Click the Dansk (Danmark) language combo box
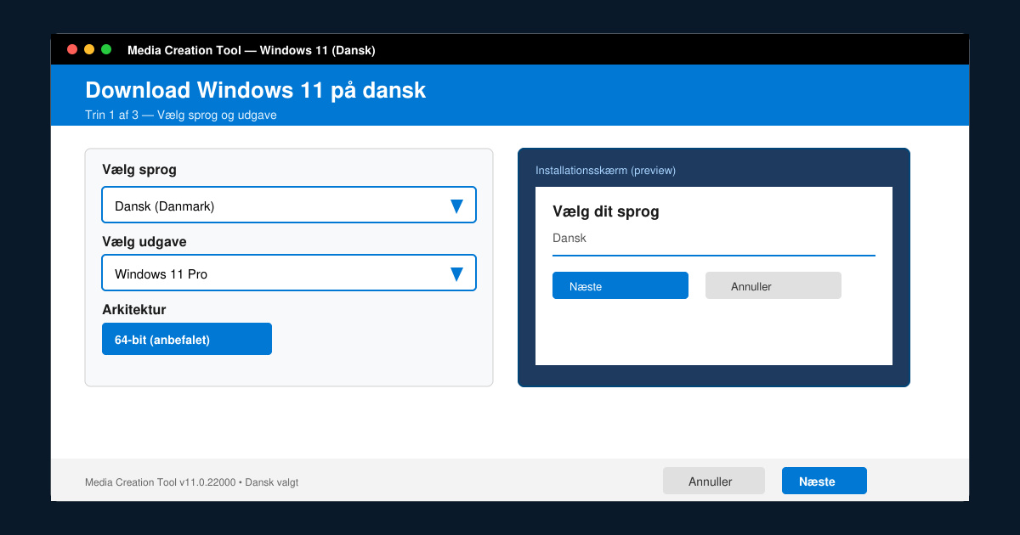Image resolution: width=1020 pixels, height=535 pixels. coord(289,205)
